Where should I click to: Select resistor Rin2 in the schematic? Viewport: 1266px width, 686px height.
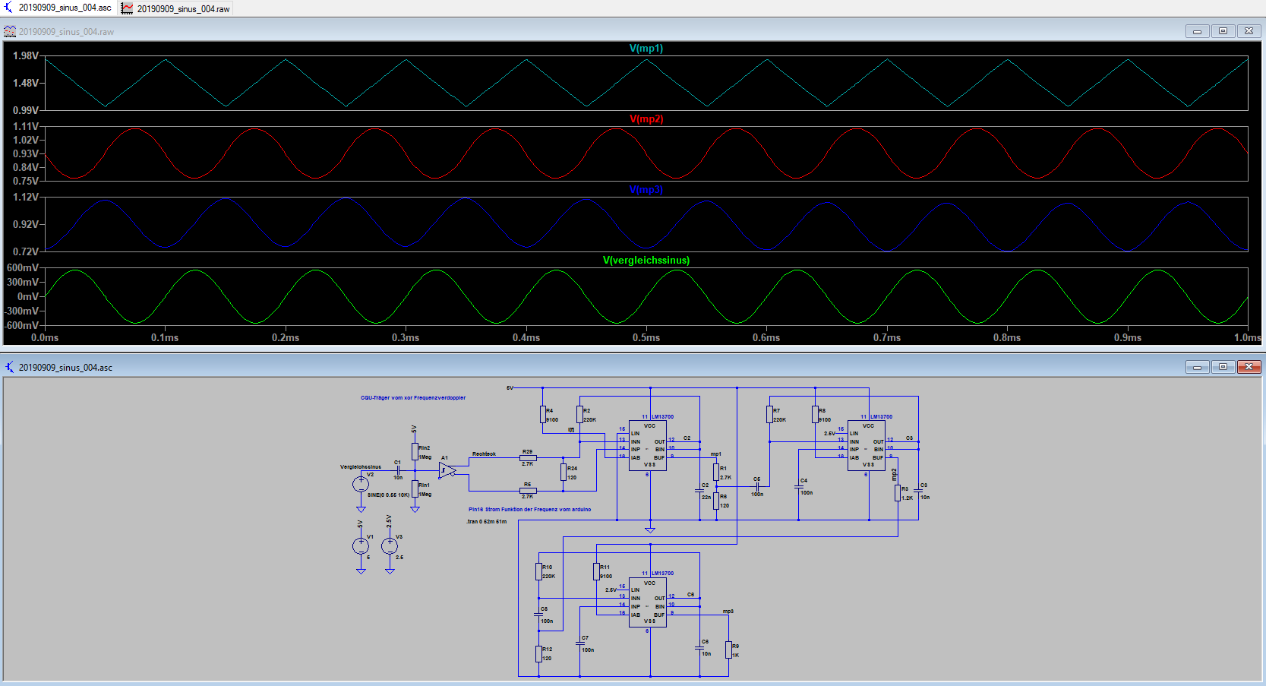[415, 451]
